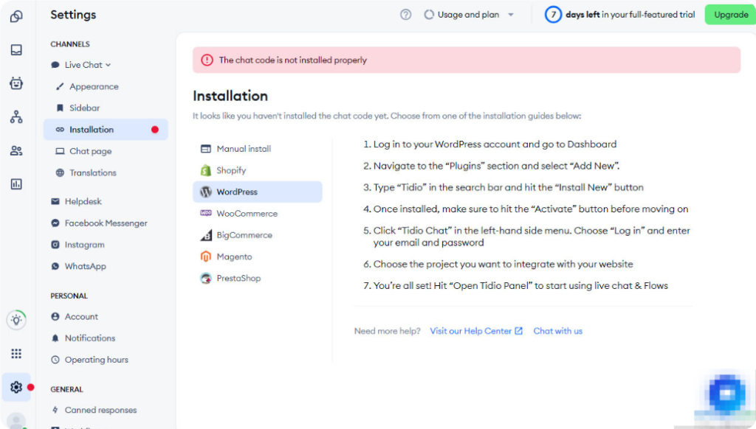756x429 pixels.
Task: Open the Flows icon in left rail
Action: tap(16, 117)
